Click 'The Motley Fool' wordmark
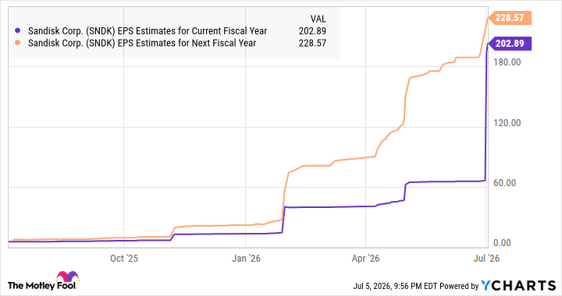The width and height of the screenshot is (562, 296). pos(41,285)
